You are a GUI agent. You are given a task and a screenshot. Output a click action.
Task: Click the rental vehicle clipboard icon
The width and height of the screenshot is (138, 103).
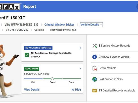coord(94,68)
